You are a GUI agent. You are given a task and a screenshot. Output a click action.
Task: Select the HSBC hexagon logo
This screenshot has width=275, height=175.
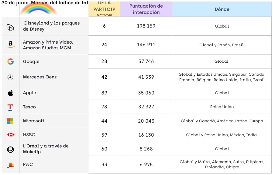(10, 135)
